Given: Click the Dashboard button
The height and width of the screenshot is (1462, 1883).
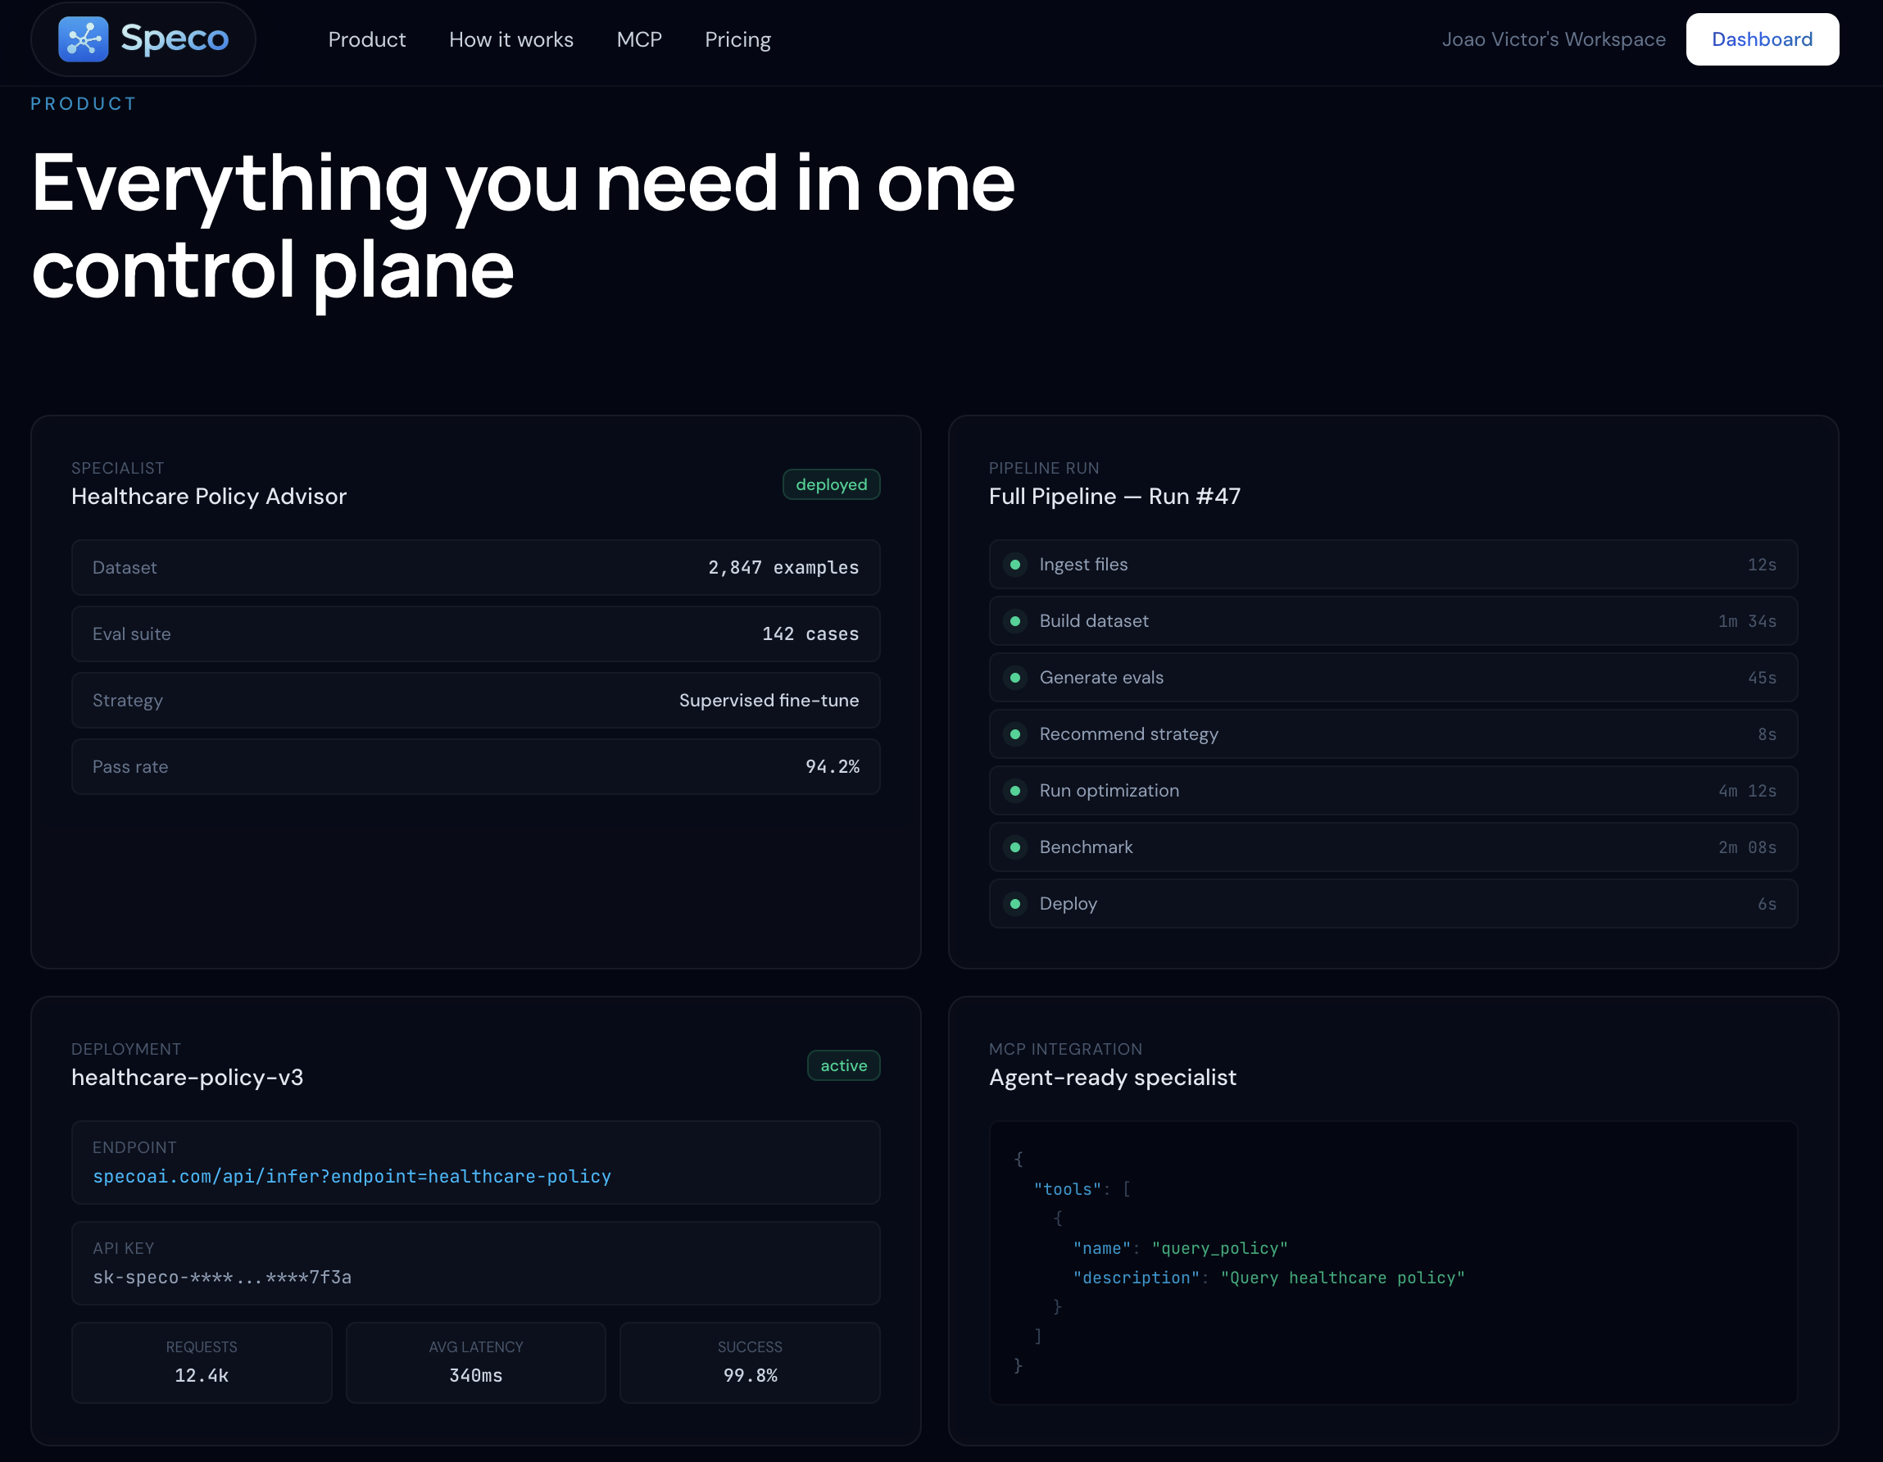Looking at the screenshot, I should coord(1762,39).
